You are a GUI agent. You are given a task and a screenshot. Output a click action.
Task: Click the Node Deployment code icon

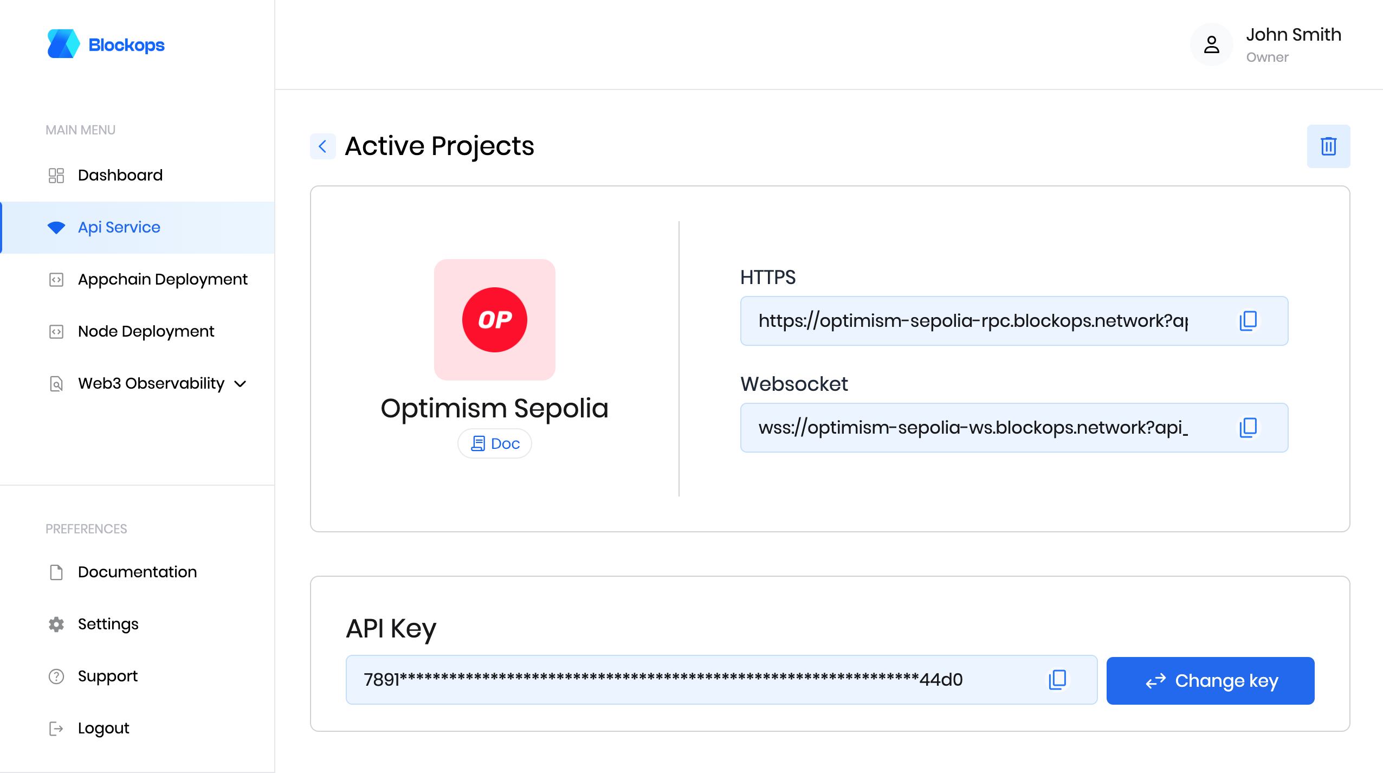(x=56, y=331)
